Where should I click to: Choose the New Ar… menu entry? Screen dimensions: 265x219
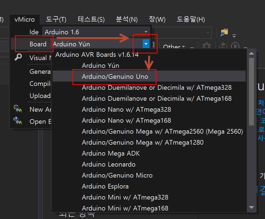coord(40,109)
